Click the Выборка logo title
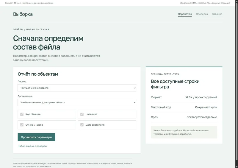 coord(23,14)
